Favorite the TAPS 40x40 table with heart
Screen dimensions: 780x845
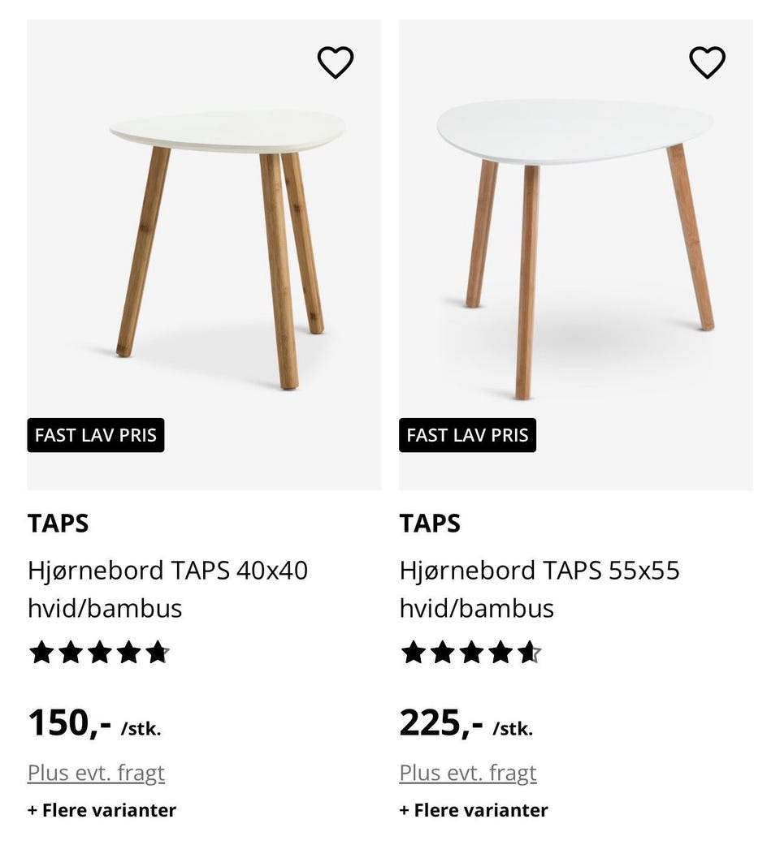click(x=335, y=63)
